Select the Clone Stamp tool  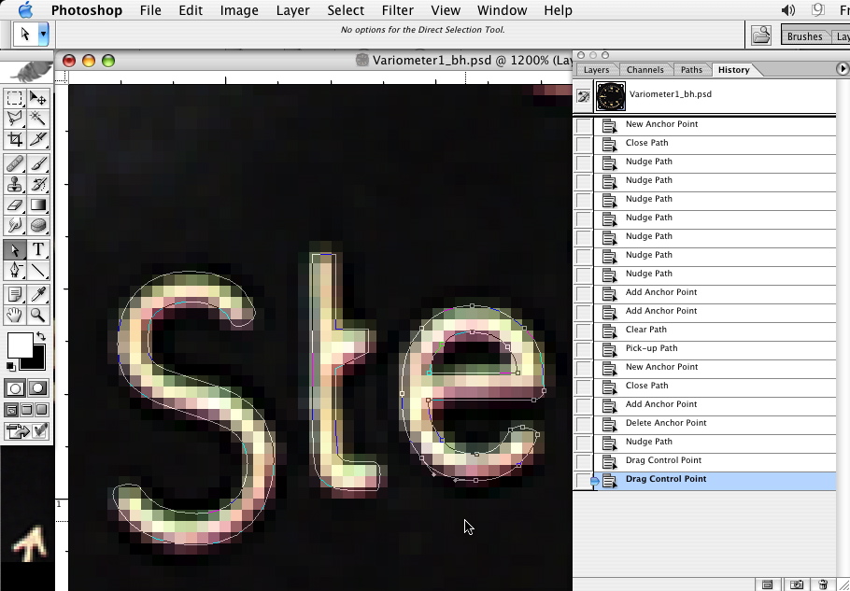[x=15, y=184]
